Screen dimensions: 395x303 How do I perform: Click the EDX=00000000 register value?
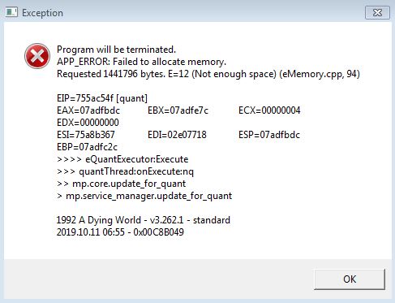88,123
